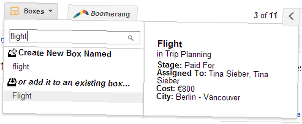
Task: Click the 3 of 11 message counter
Action: [265, 16]
